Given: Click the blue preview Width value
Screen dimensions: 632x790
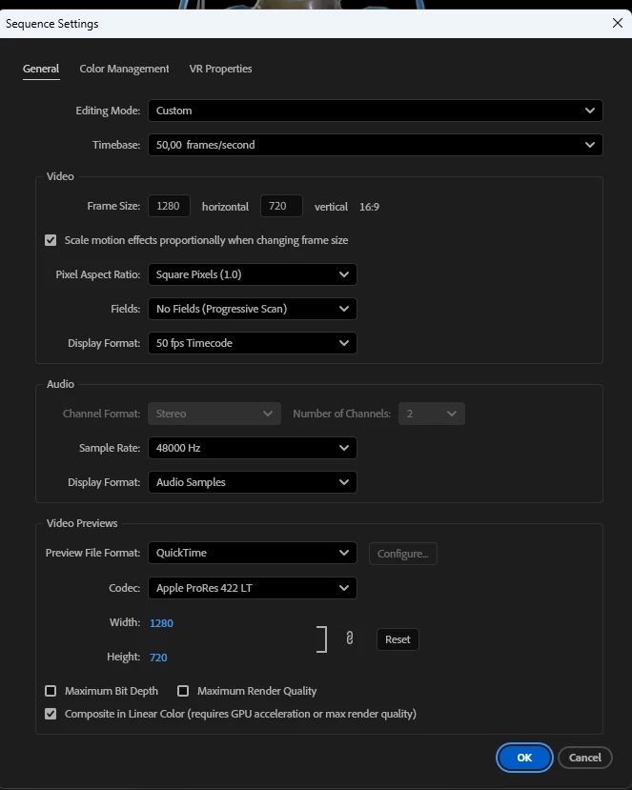Looking at the screenshot, I should pyautogui.click(x=161, y=623).
